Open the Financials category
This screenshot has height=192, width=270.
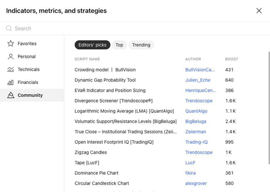(32, 82)
